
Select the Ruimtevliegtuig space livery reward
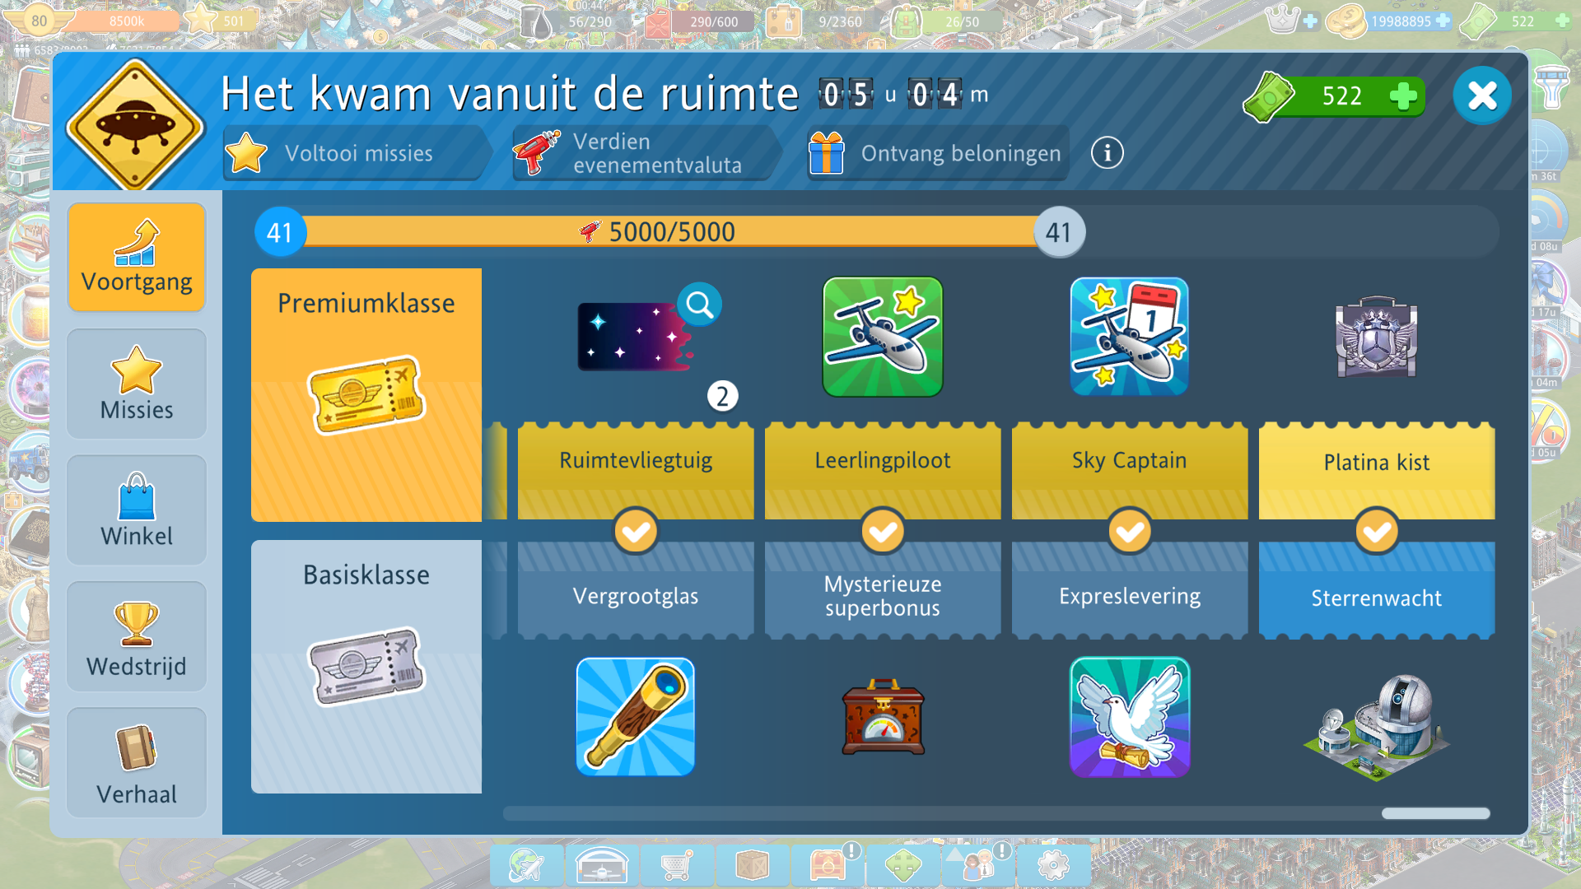point(635,337)
